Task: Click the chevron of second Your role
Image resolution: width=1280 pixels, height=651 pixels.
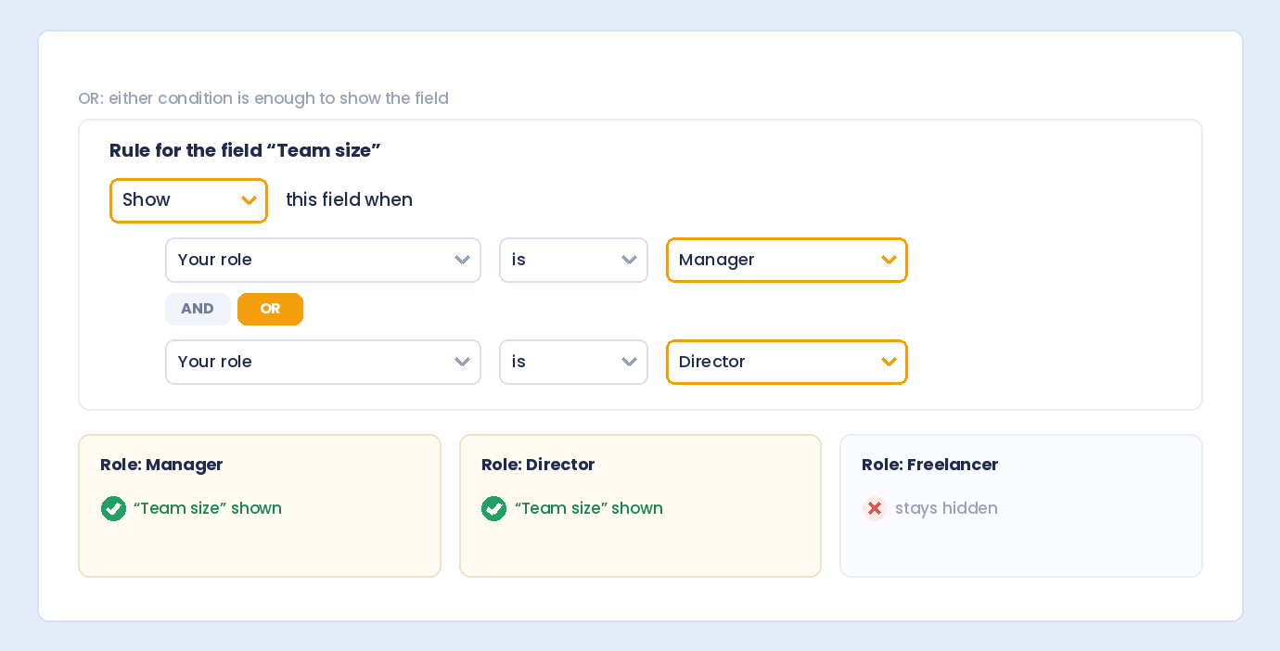Action: [462, 362]
